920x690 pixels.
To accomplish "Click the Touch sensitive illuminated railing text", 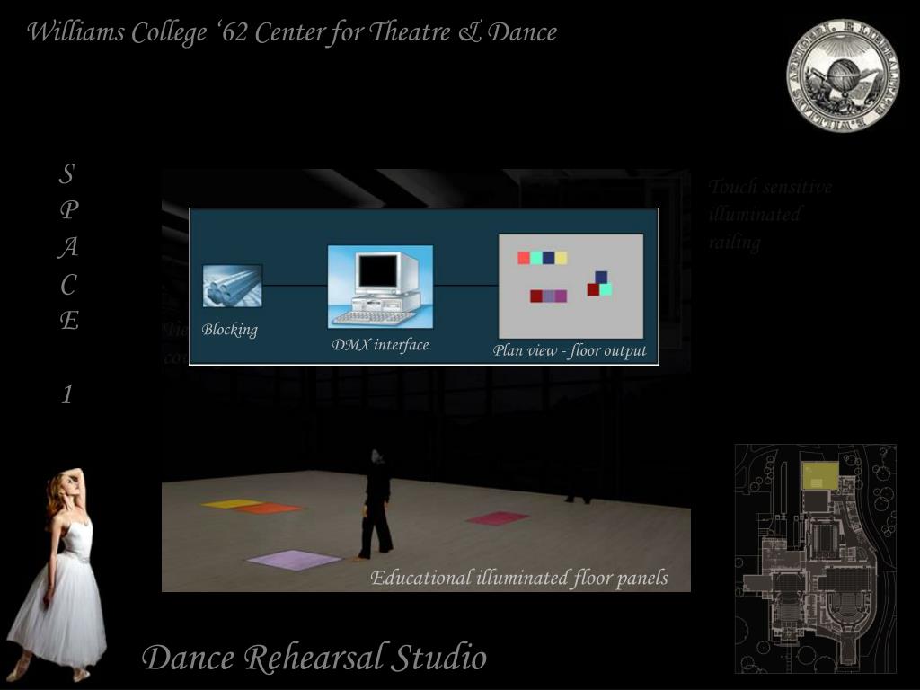I will click(769, 215).
